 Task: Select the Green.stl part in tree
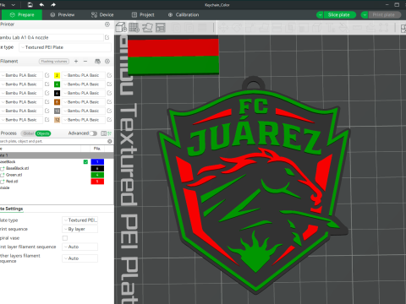[14, 175]
